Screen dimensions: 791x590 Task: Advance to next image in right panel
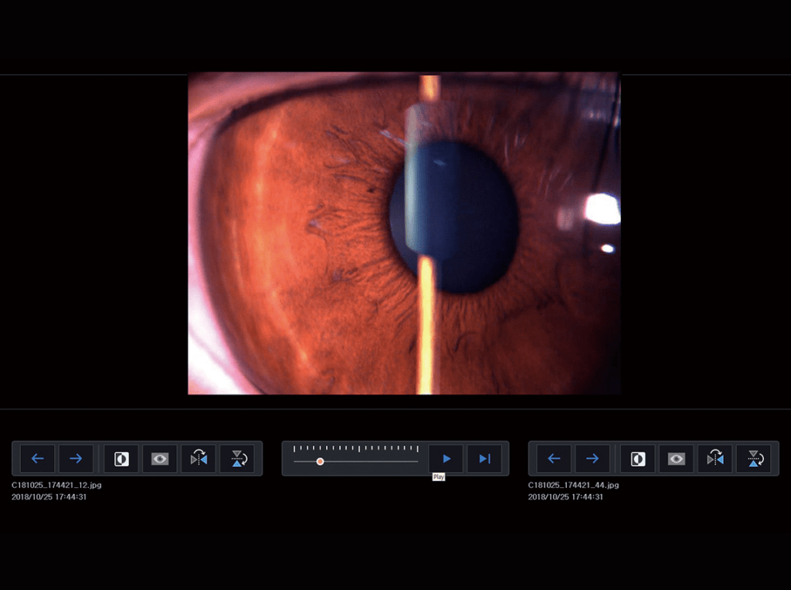592,458
